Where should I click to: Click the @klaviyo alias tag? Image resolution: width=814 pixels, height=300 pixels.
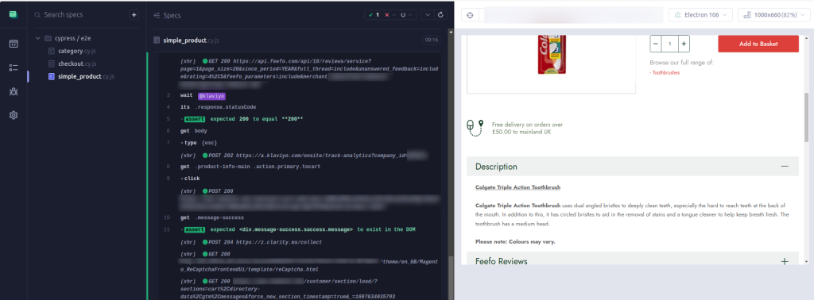[211, 96]
